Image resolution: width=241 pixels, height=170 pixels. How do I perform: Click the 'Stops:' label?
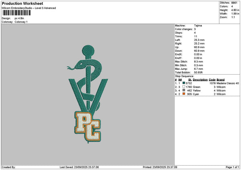click(x=179, y=33)
